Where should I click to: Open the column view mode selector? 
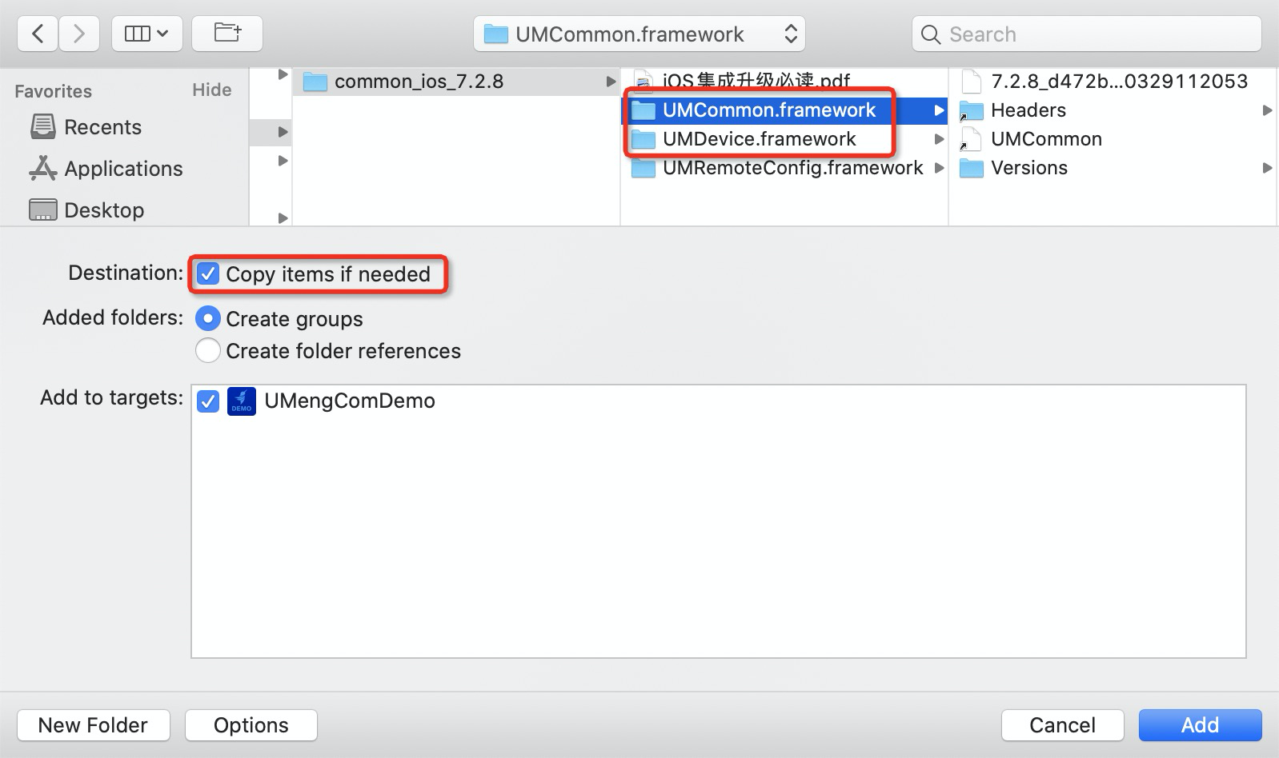(x=147, y=34)
